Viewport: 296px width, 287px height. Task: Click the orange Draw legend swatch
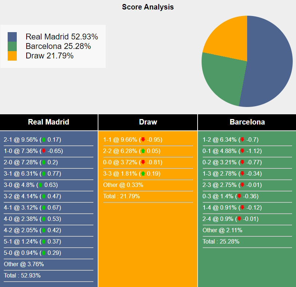tap(12, 56)
